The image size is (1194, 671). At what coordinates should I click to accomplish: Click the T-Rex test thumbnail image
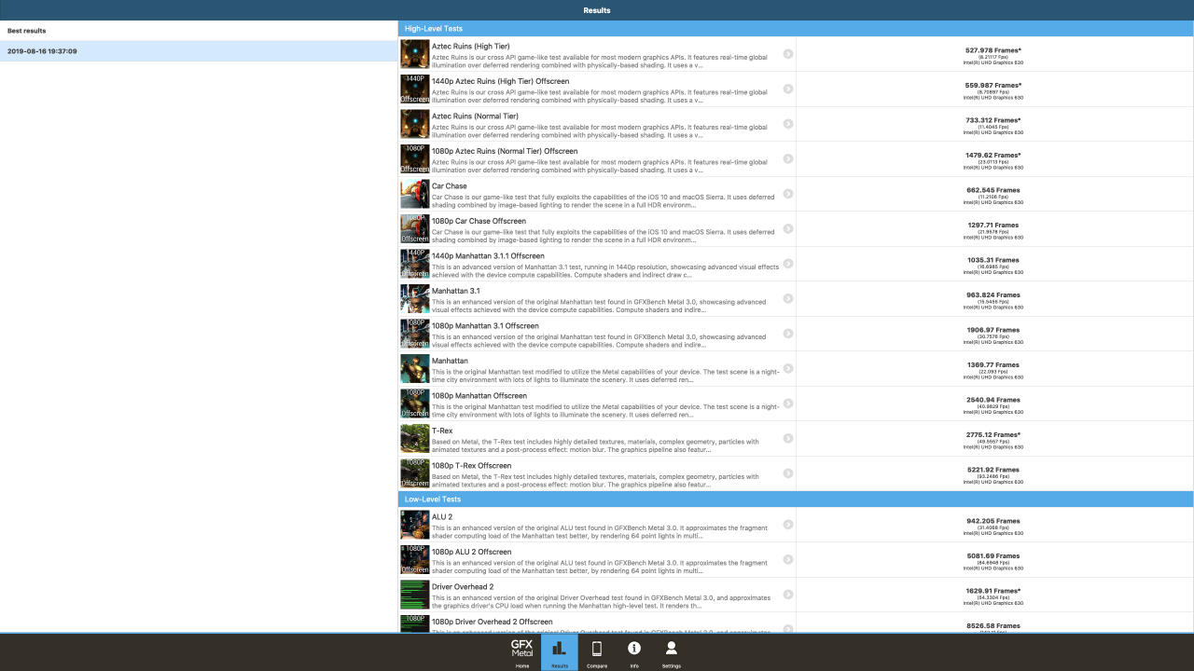pyautogui.click(x=415, y=439)
